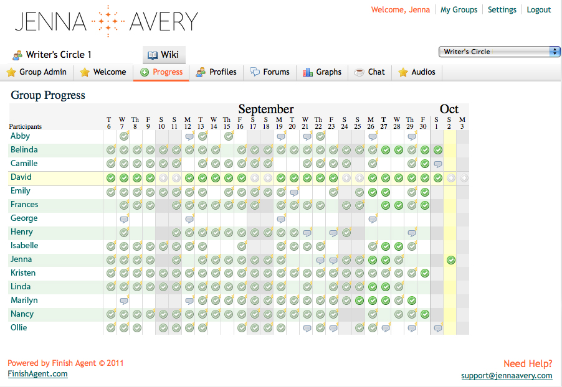562x387 pixels.
Task: Add David's progress for September 24
Action: coord(346,178)
